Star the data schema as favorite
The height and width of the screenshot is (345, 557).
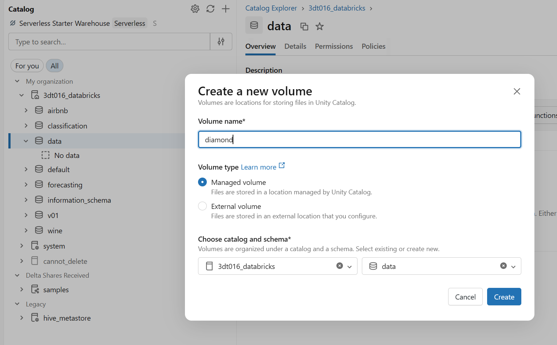click(319, 26)
